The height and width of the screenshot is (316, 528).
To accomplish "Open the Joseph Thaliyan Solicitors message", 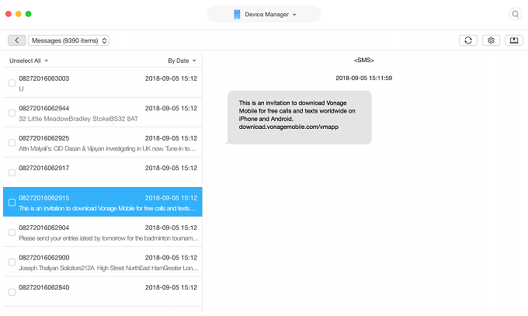I will (x=102, y=262).
